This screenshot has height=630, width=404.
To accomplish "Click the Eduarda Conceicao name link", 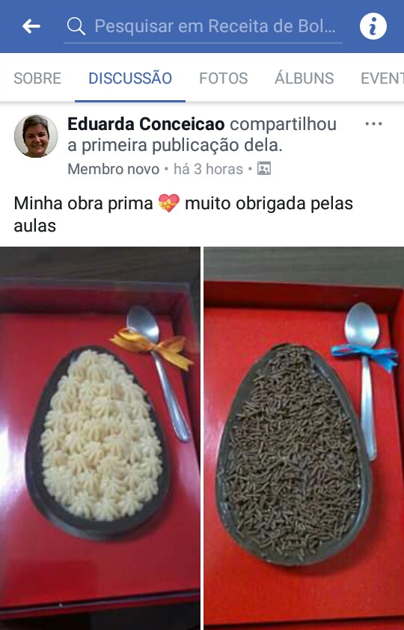I will coord(146,125).
